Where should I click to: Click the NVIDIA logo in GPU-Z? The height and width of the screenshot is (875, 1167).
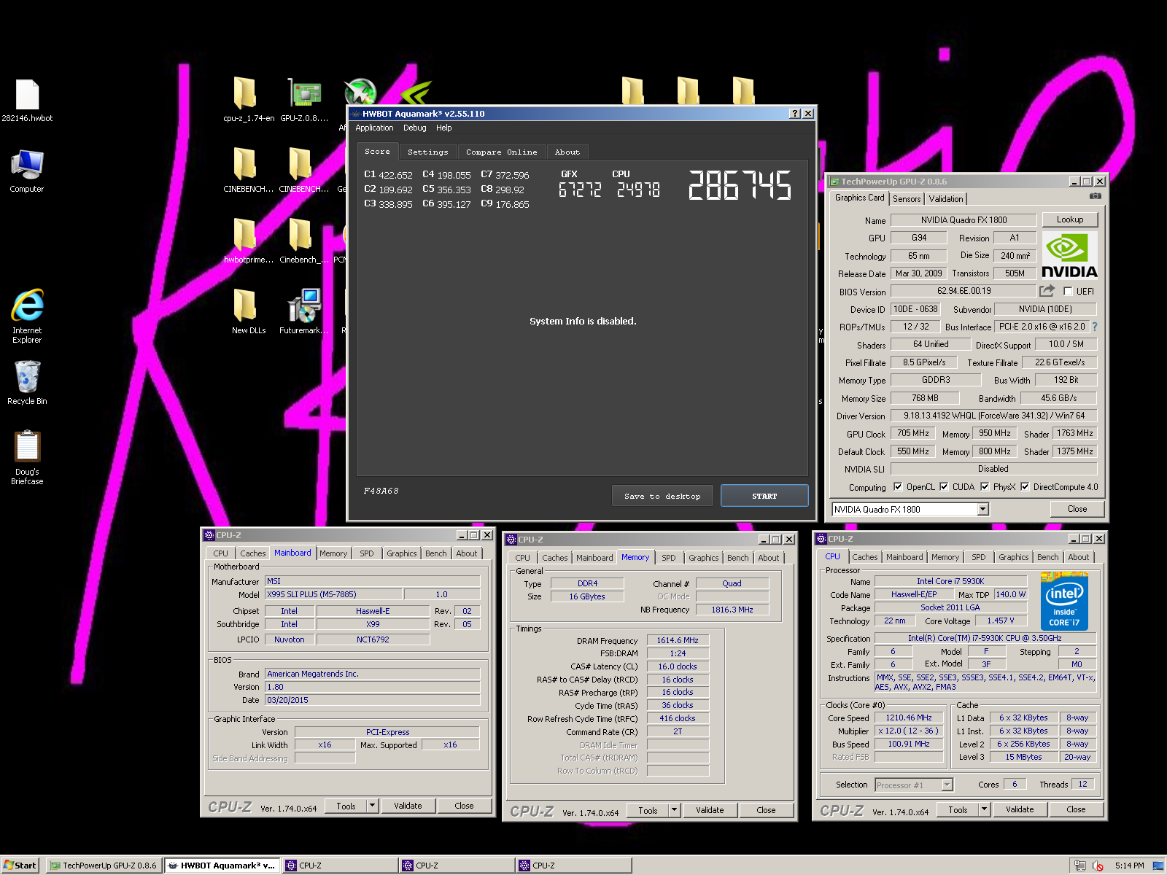tap(1069, 255)
